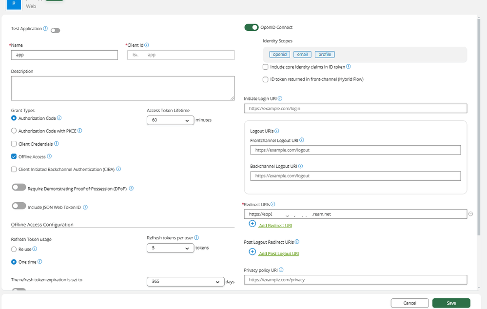Click info icon beside Client Id label

click(x=147, y=45)
